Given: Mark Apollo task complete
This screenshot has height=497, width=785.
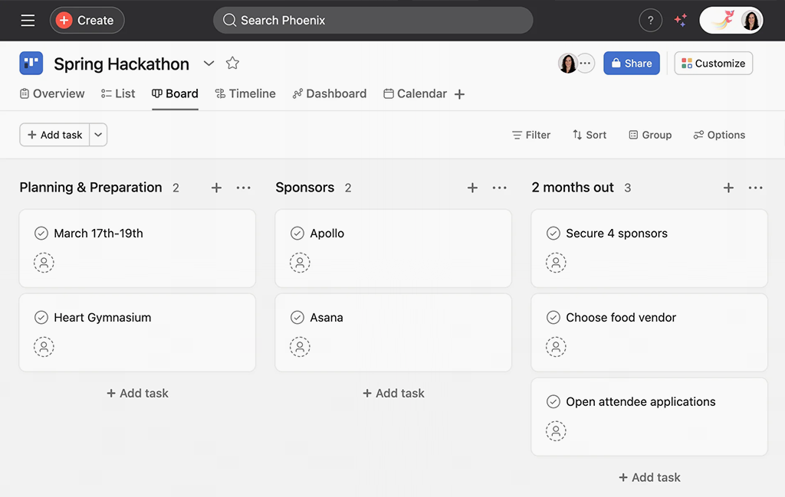Looking at the screenshot, I should tap(297, 234).
